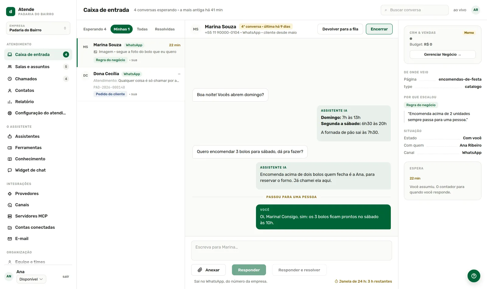
Task: Open Caixa de entrada inbox icon
Action: (x=10, y=54)
